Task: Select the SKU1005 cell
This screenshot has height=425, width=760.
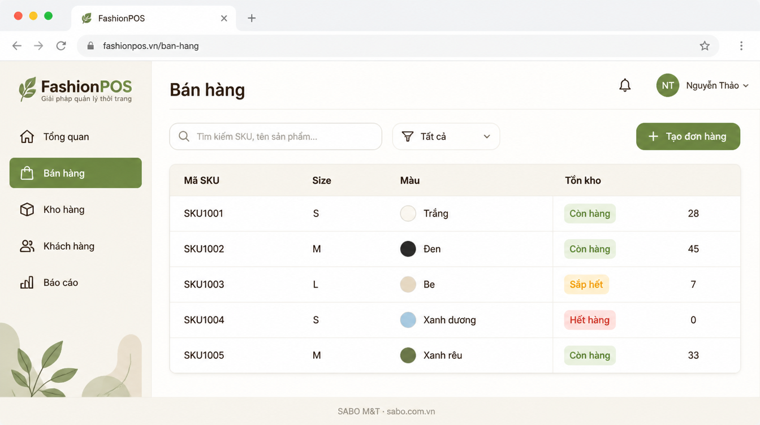Action: pyautogui.click(x=204, y=355)
